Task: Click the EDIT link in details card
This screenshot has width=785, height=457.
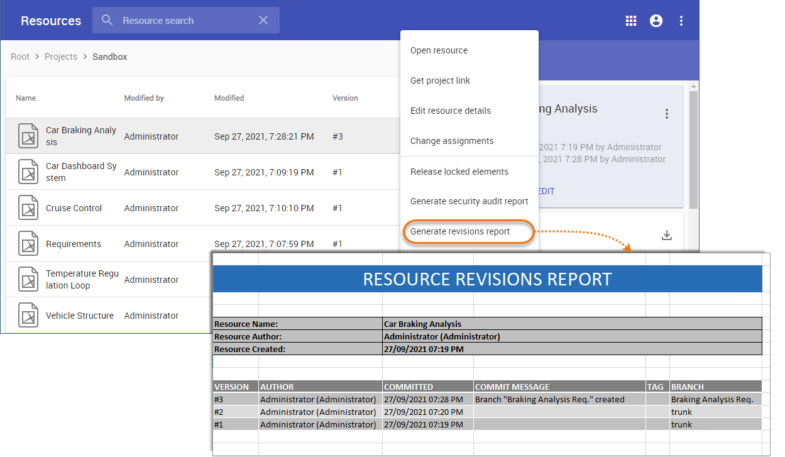Action: 546,191
